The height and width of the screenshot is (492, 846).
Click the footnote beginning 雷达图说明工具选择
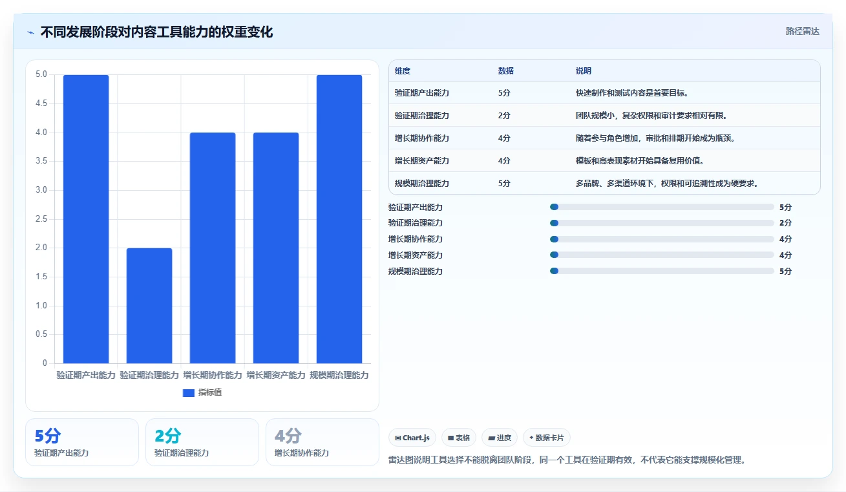pos(567,460)
